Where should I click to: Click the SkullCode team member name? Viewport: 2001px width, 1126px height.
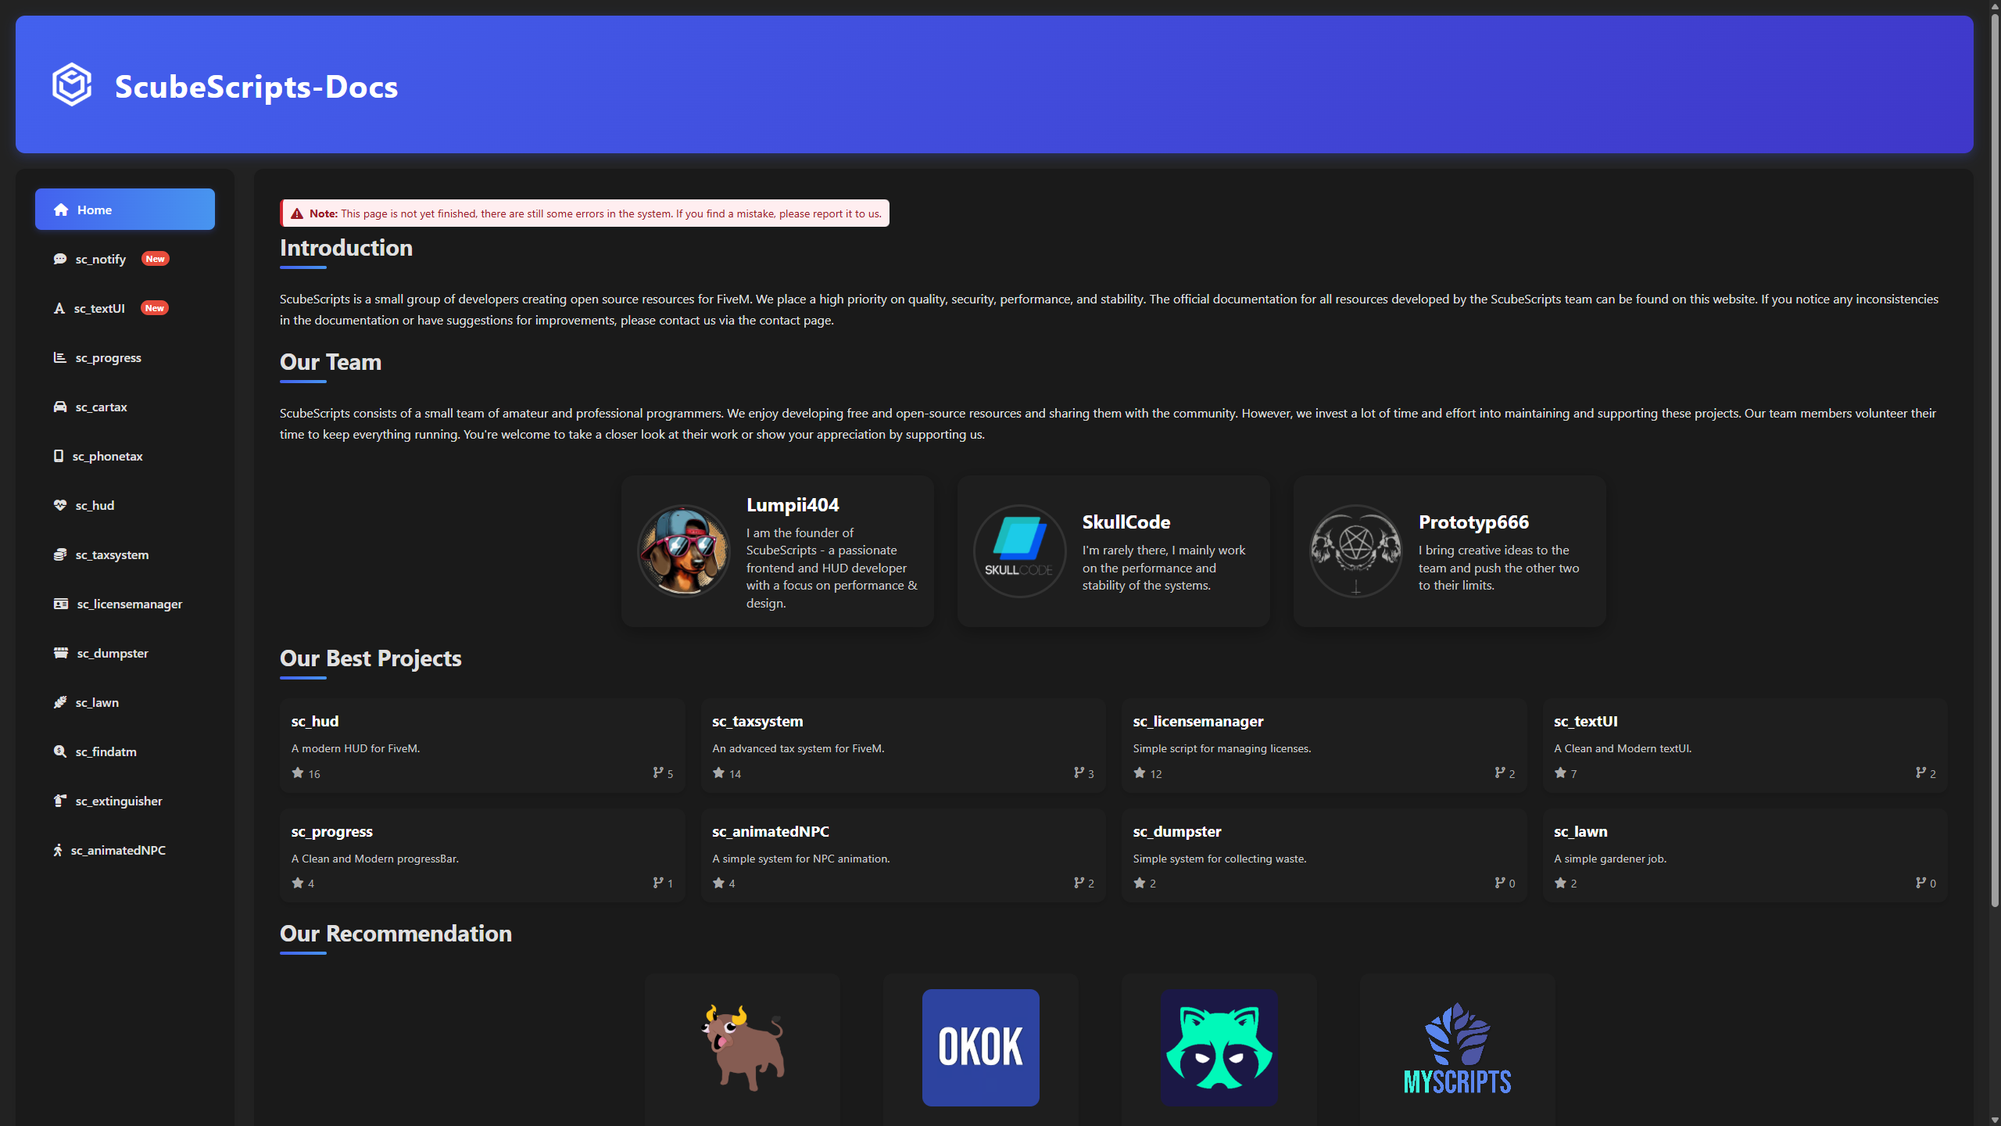pos(1126,522)
